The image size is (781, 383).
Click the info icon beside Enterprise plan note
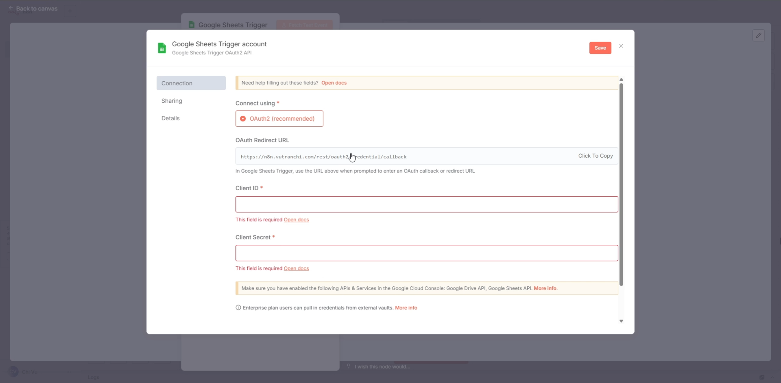coord(238,307)
